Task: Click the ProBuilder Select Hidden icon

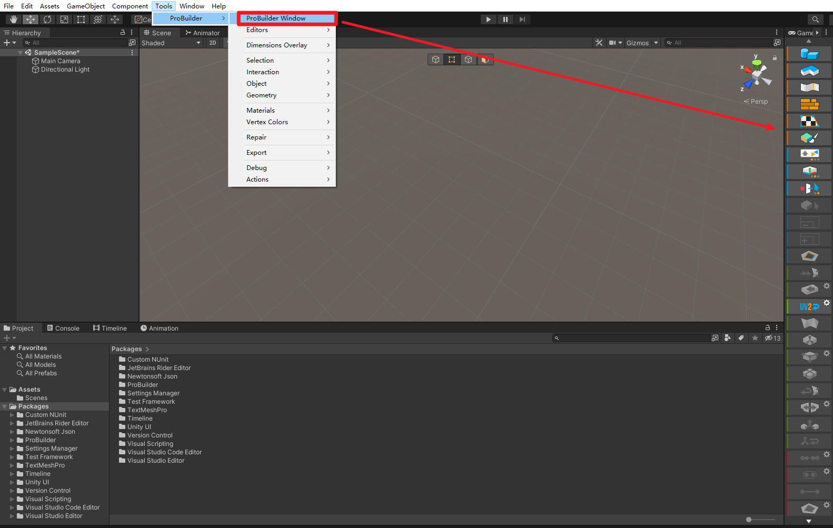Action: (x=809, y=188)
